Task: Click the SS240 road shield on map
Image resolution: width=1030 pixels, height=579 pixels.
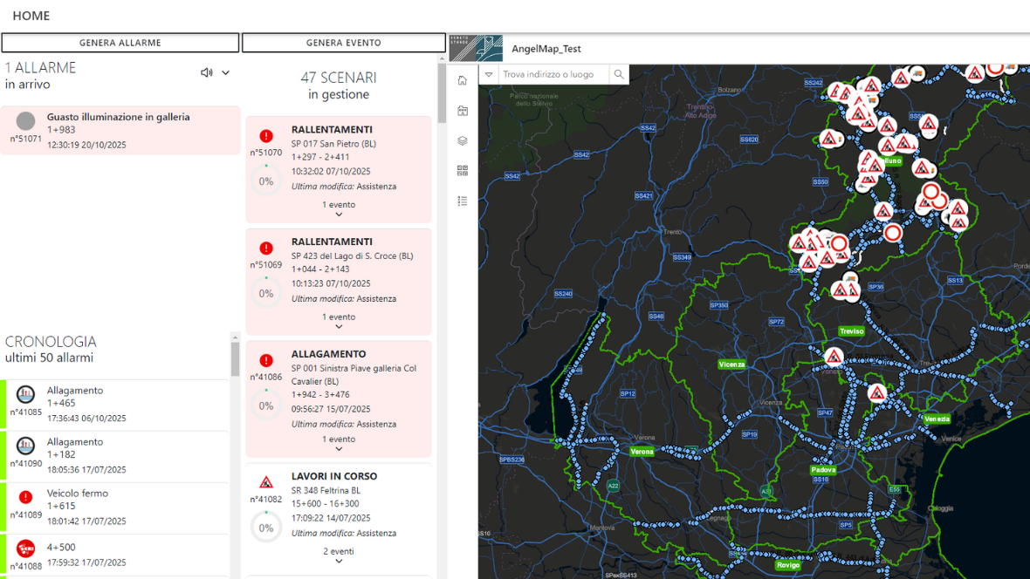Action: [563, 294]
